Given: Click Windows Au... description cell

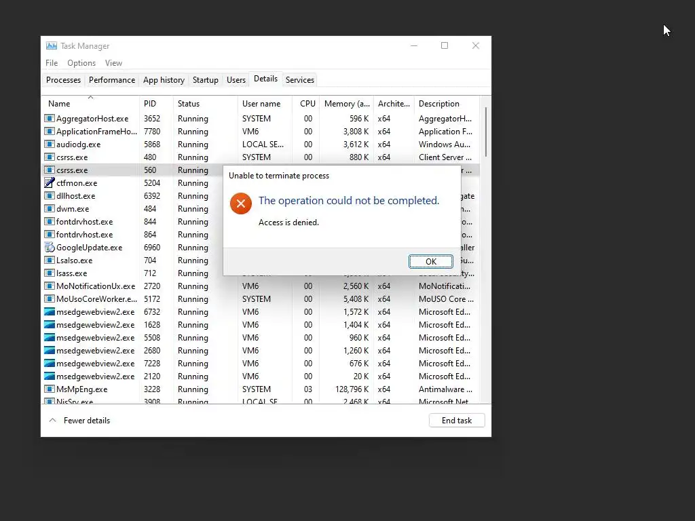Looking at the screenshot, I should 444,144.
